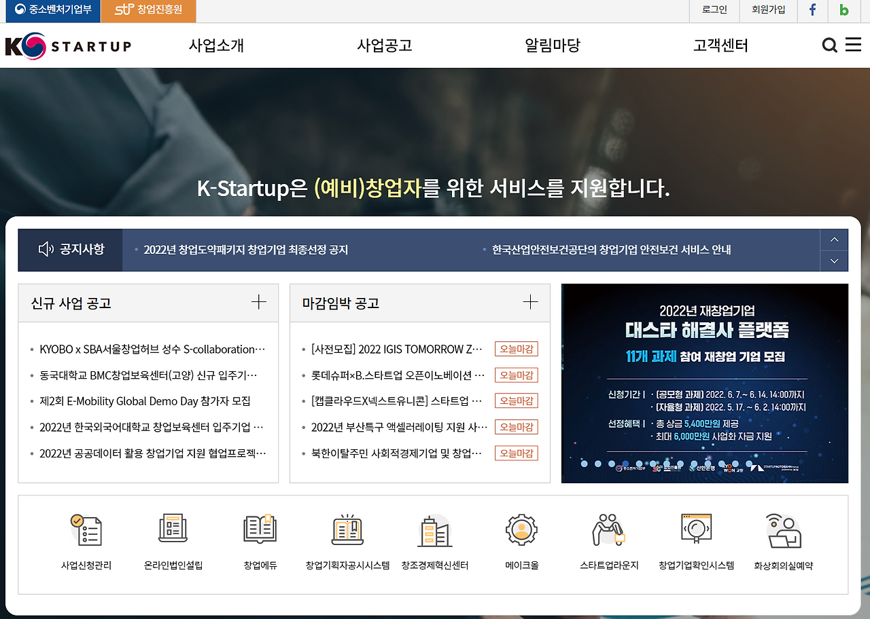The image size is (870, 619).
Task: Click the K-Startup logo
Action: point(68,46)
